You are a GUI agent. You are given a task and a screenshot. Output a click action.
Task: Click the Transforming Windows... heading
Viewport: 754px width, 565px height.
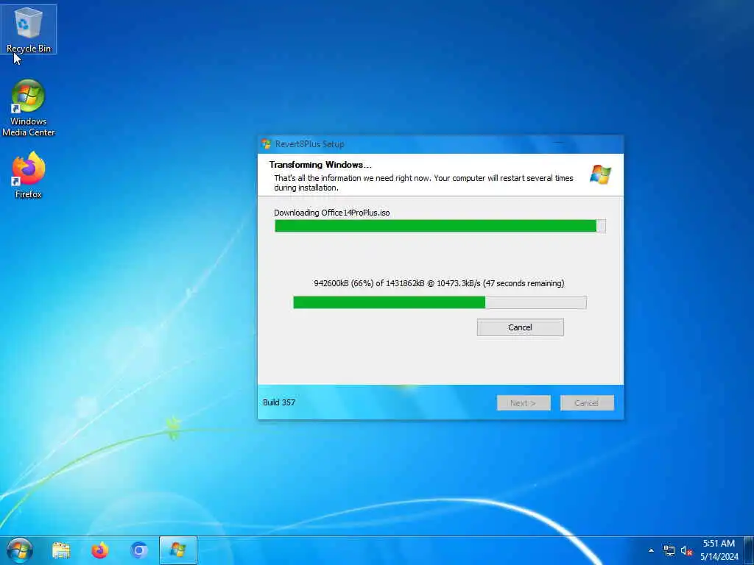click(320, 165)
